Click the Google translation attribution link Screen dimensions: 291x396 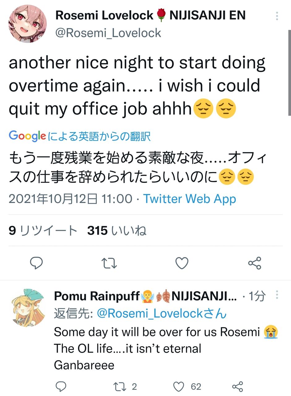pyautogui.click(x=80, y=136)
